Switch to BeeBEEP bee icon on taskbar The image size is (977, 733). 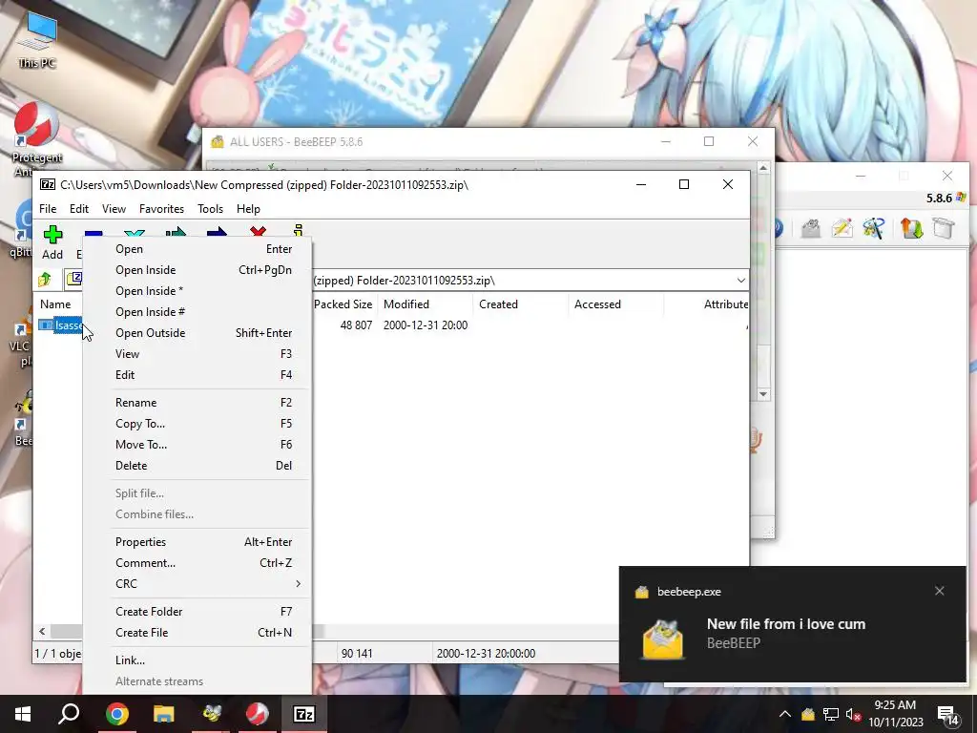(x=211, y=714)
